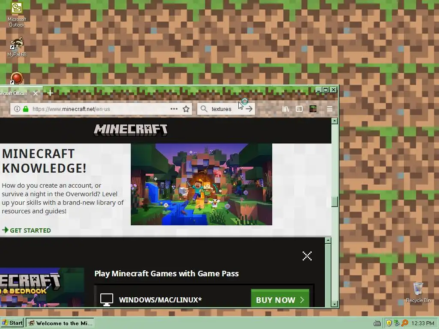Image resolution: width=439 pixels, height=329 pixels.
Task: Open a new tab with plus button
Action: 50,93
